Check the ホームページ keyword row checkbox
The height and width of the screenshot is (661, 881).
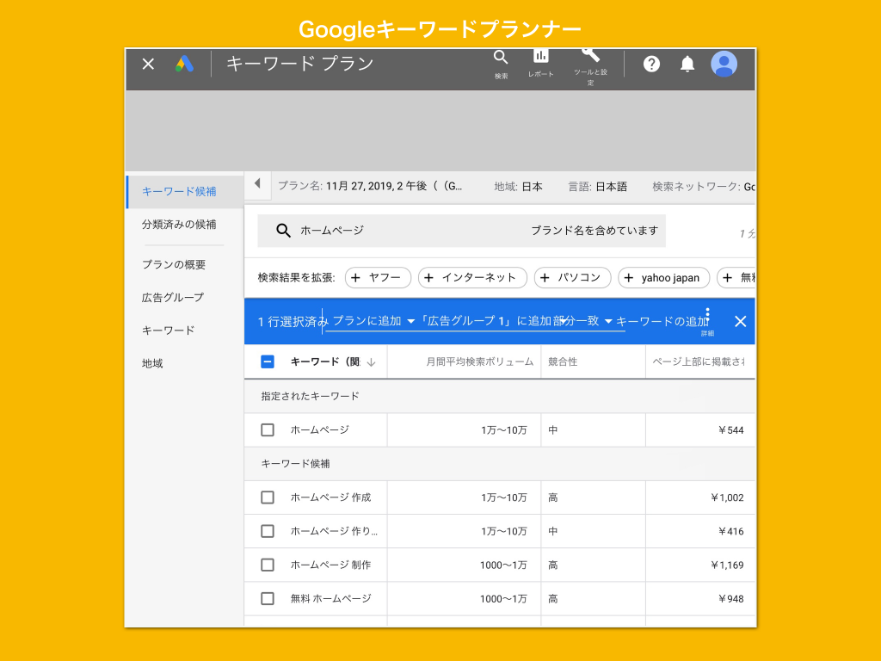(x=268, y=430)
